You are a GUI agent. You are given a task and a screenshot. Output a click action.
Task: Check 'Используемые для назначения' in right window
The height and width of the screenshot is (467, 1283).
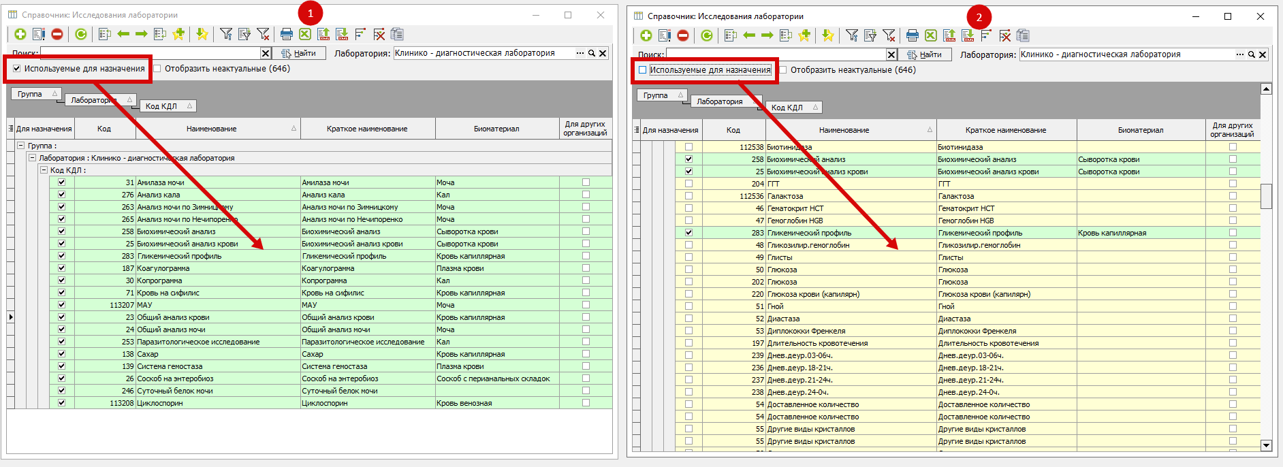[x=642, y=69]
